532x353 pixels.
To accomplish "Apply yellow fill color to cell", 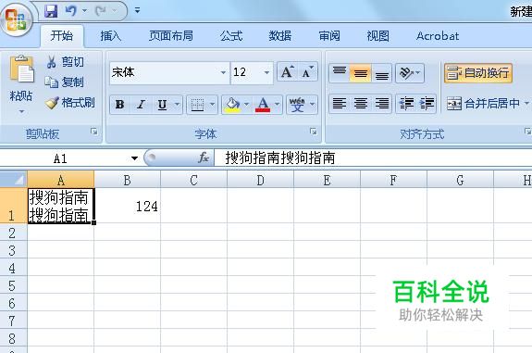I will (x=232, y=105).
